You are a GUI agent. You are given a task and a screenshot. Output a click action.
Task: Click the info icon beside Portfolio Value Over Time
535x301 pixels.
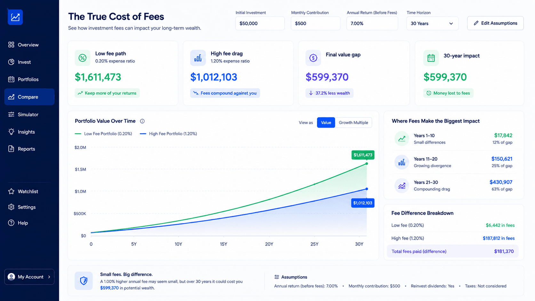tap(142, 121)
